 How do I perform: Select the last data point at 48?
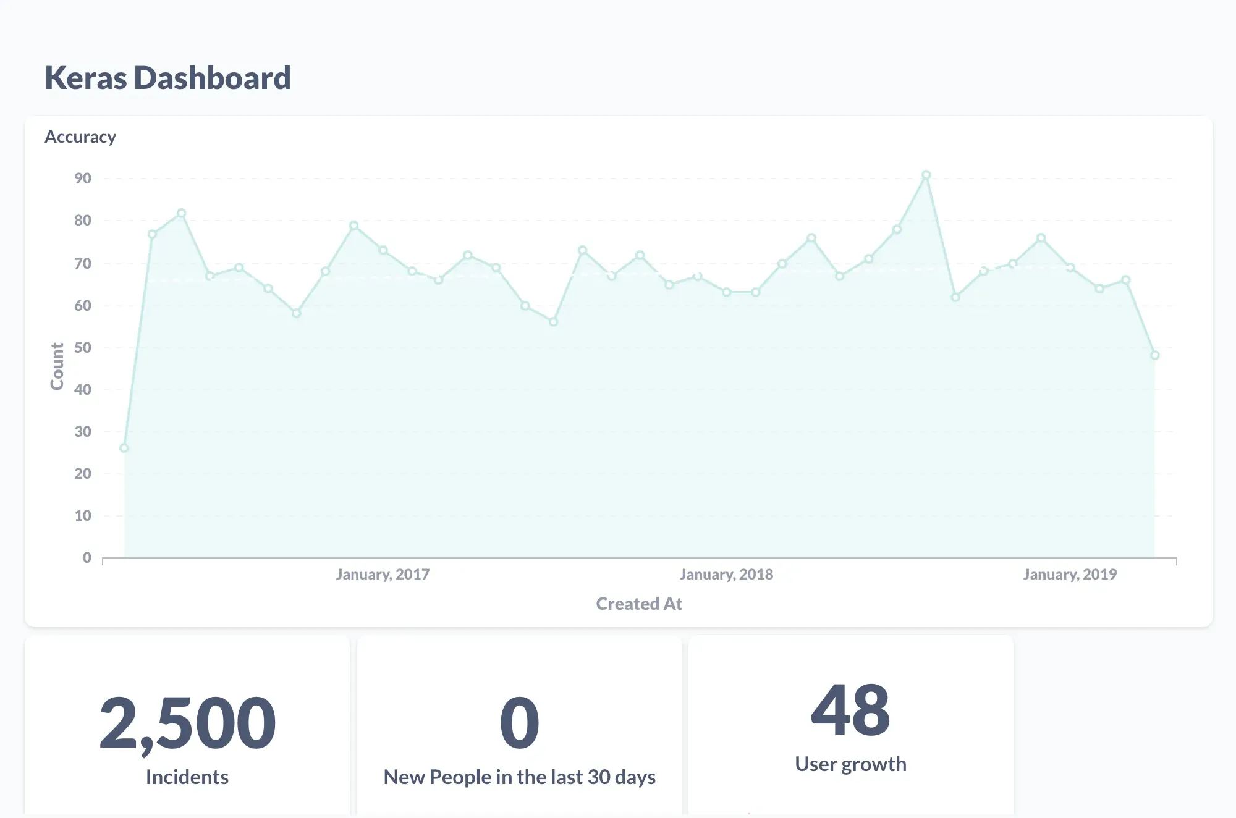coord(1154,355)
